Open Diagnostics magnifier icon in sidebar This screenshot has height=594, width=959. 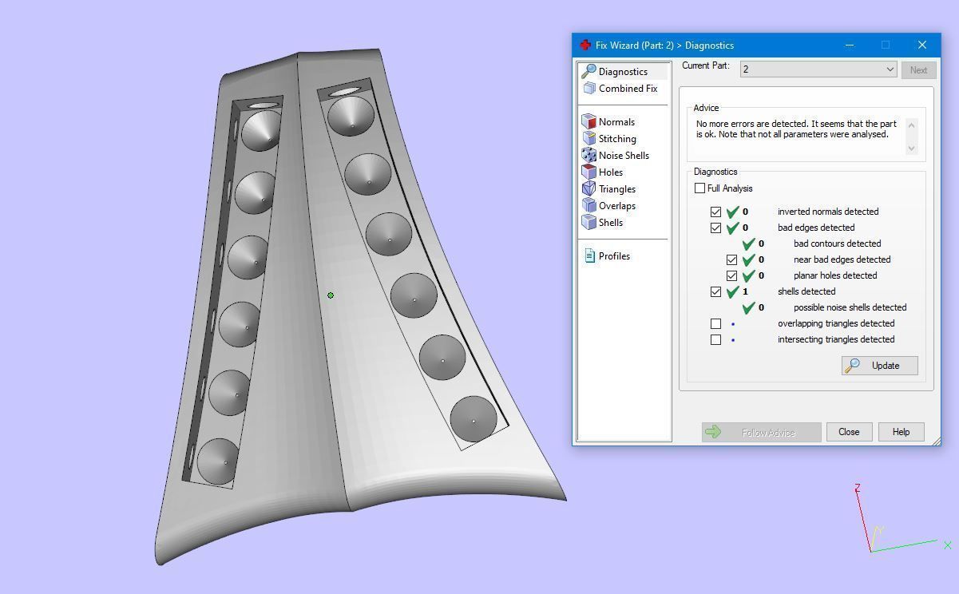click(x=588, y=71)
